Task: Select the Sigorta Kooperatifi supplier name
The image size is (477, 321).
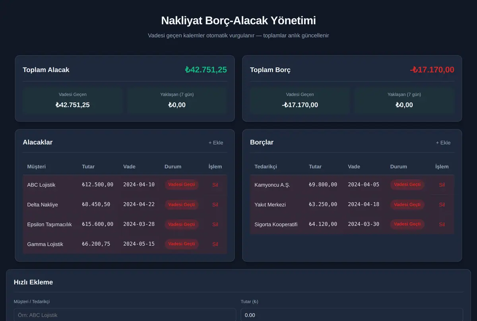Action: [276, 224]
